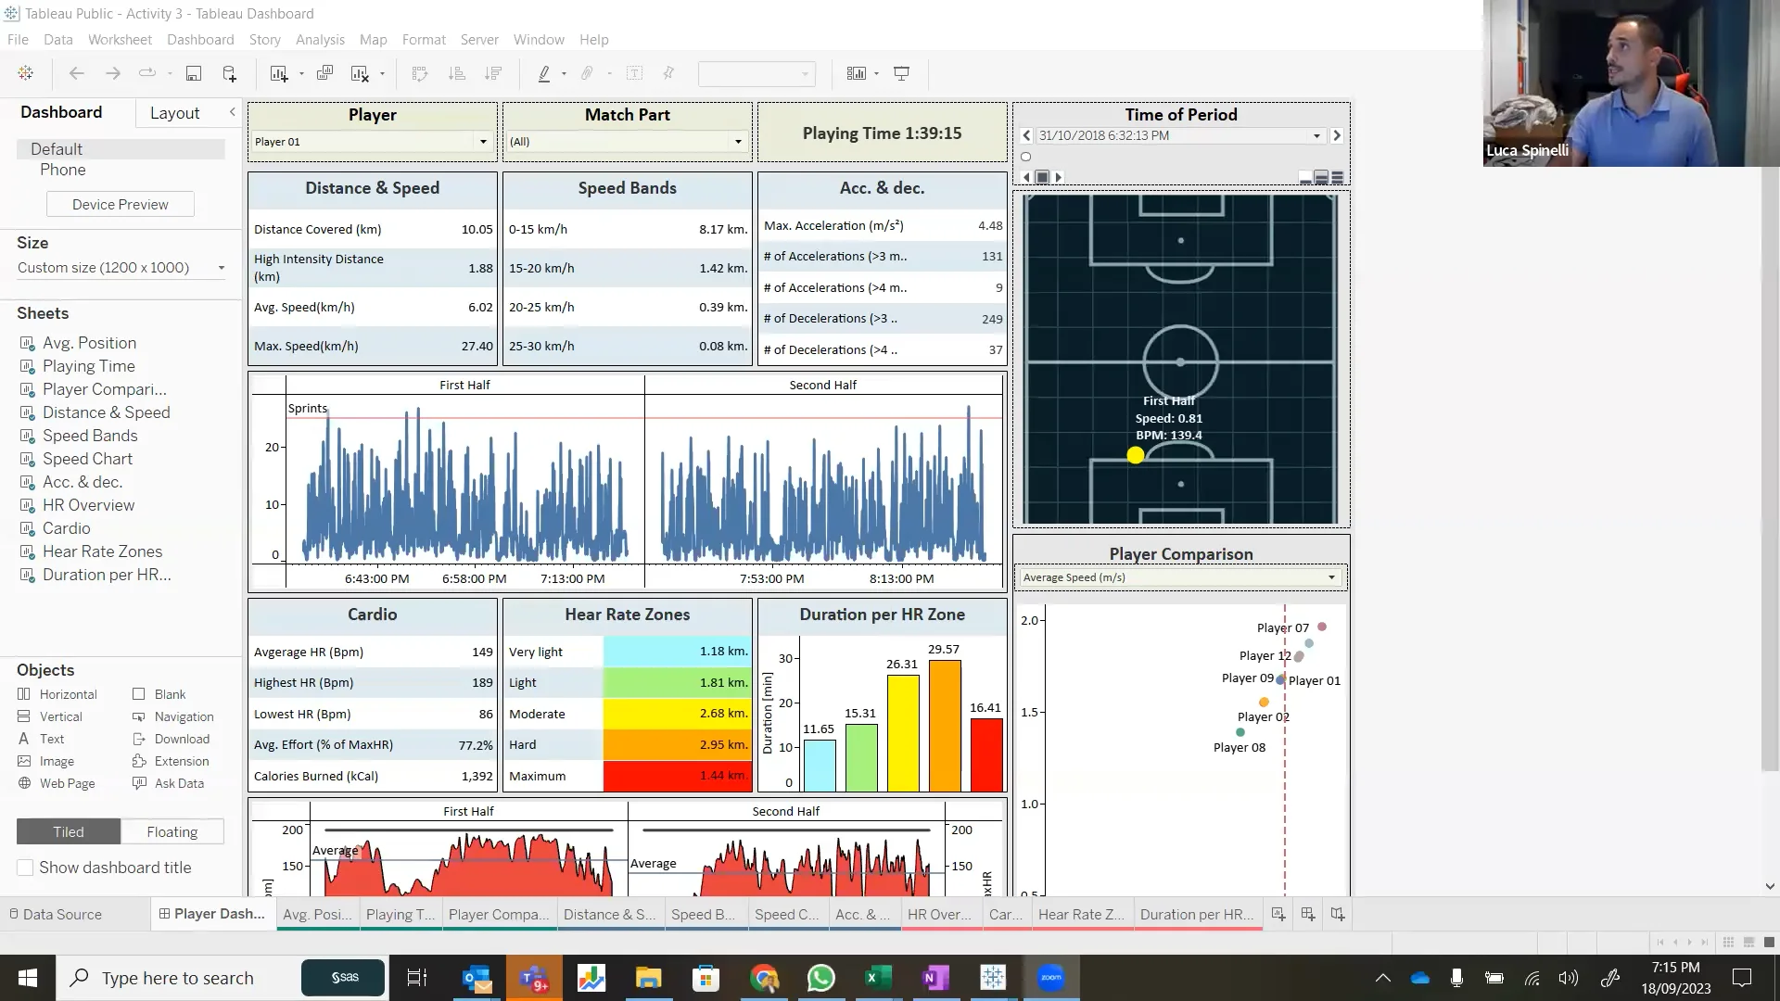
Task: Click the Device Preview button
Action: (121, 204)
